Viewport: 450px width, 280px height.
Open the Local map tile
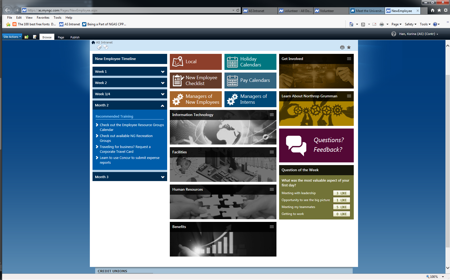click(x=196, y=62)
